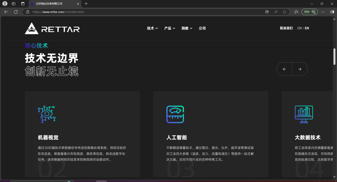
Task: Open the tab actions menu
Action: [23, 4]
